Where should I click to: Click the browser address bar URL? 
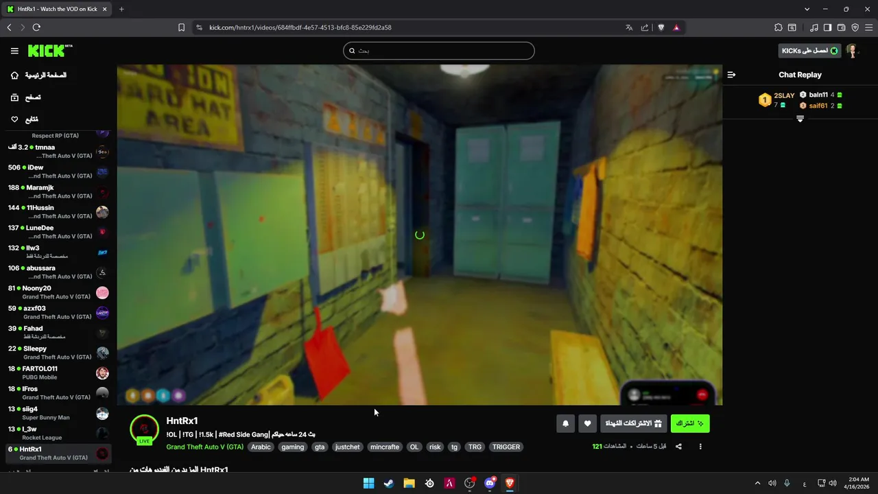pyautogui.click(x=300, y=27)
